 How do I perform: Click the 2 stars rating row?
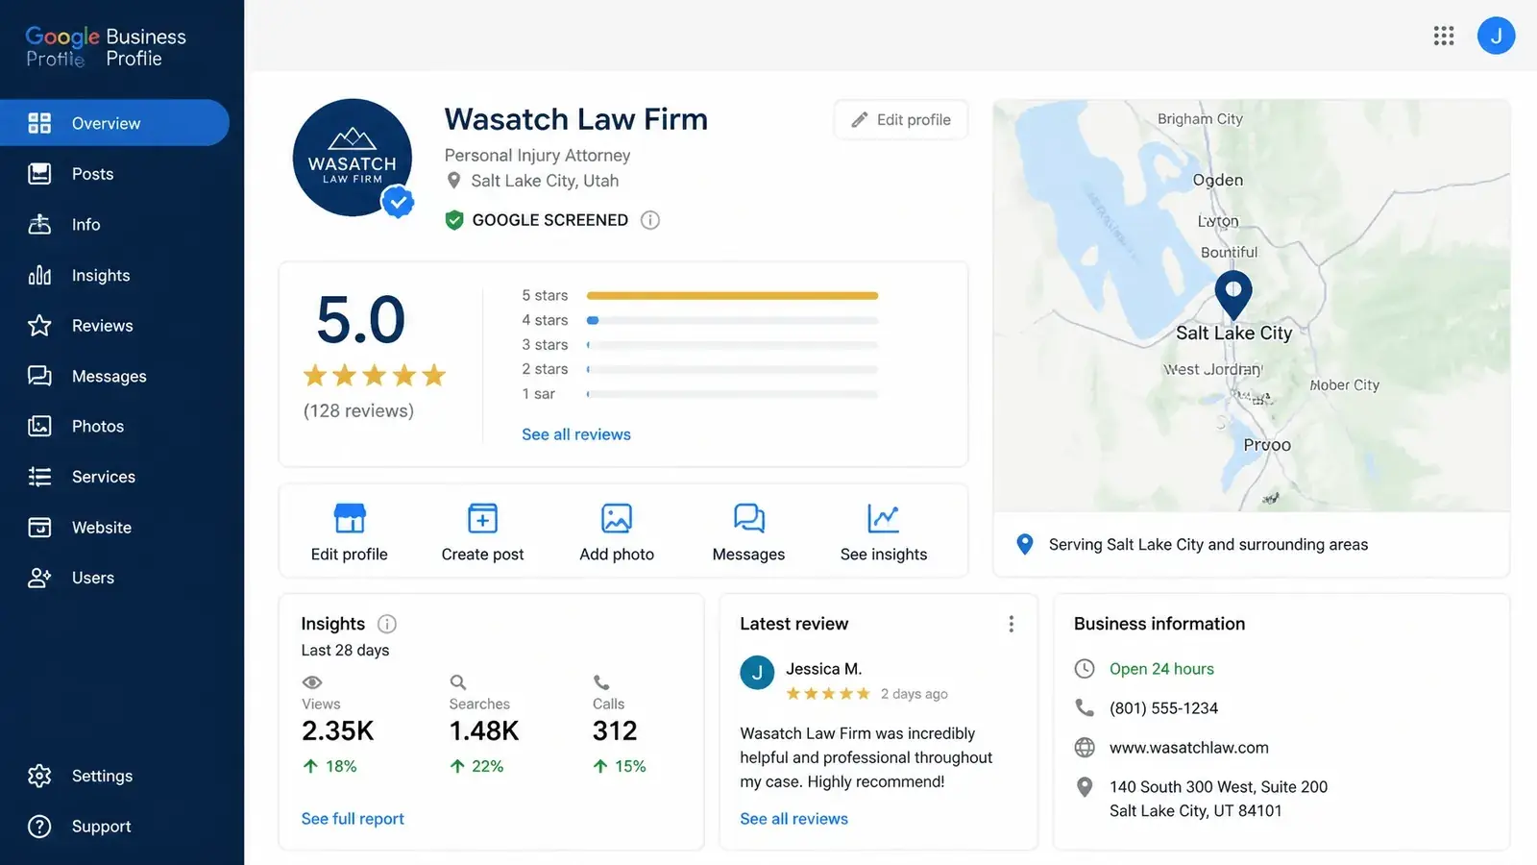coord(699,369)
